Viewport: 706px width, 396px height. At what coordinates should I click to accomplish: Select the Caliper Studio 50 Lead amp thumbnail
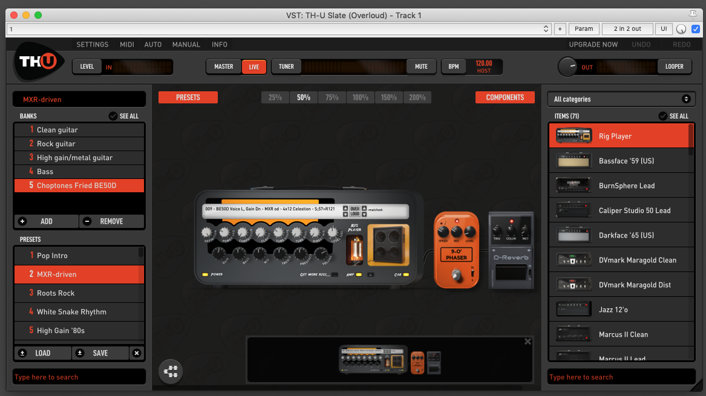click(x=573, y=210)
